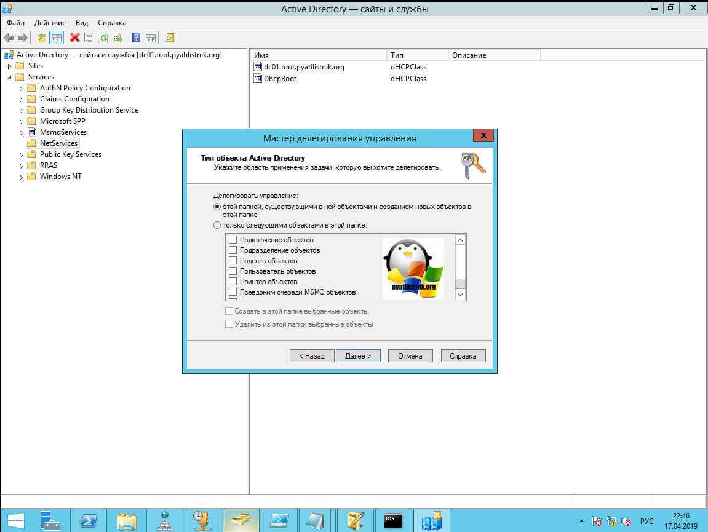Screen dimensions: 708x532
Task: Click the object list scroll down arrow
Action: click(x=460, y=295)
